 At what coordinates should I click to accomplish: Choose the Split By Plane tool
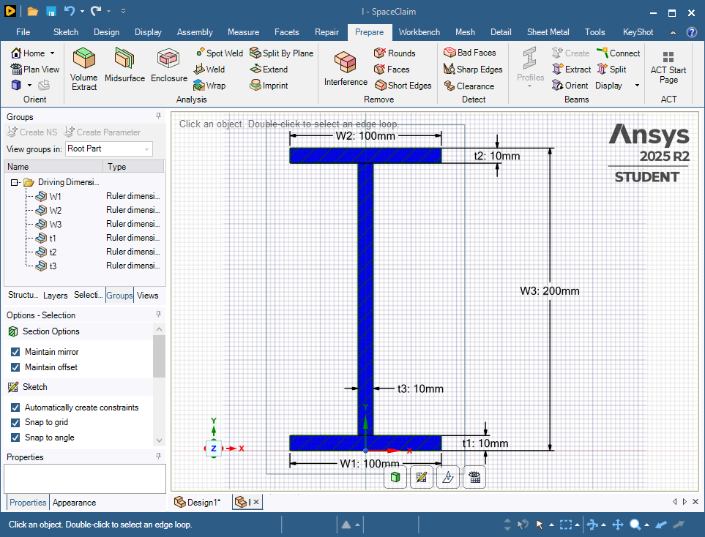tap(281, 53)
